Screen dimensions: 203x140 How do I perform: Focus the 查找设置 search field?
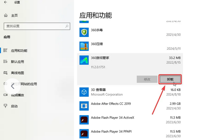[37, 26]
